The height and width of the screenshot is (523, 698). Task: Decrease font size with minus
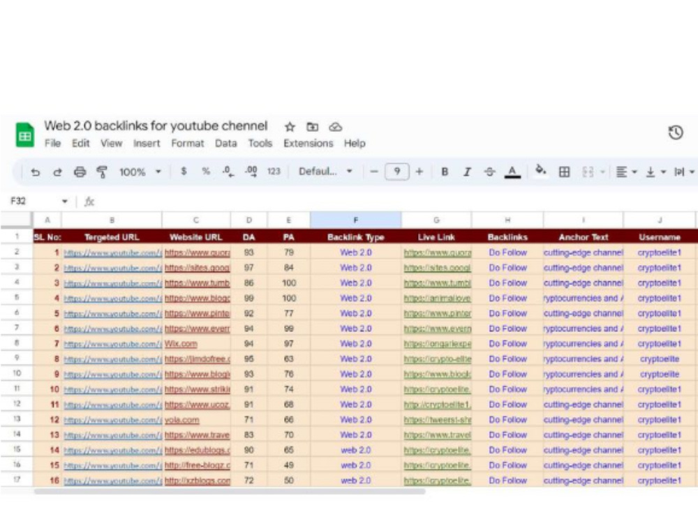[374, 172]
